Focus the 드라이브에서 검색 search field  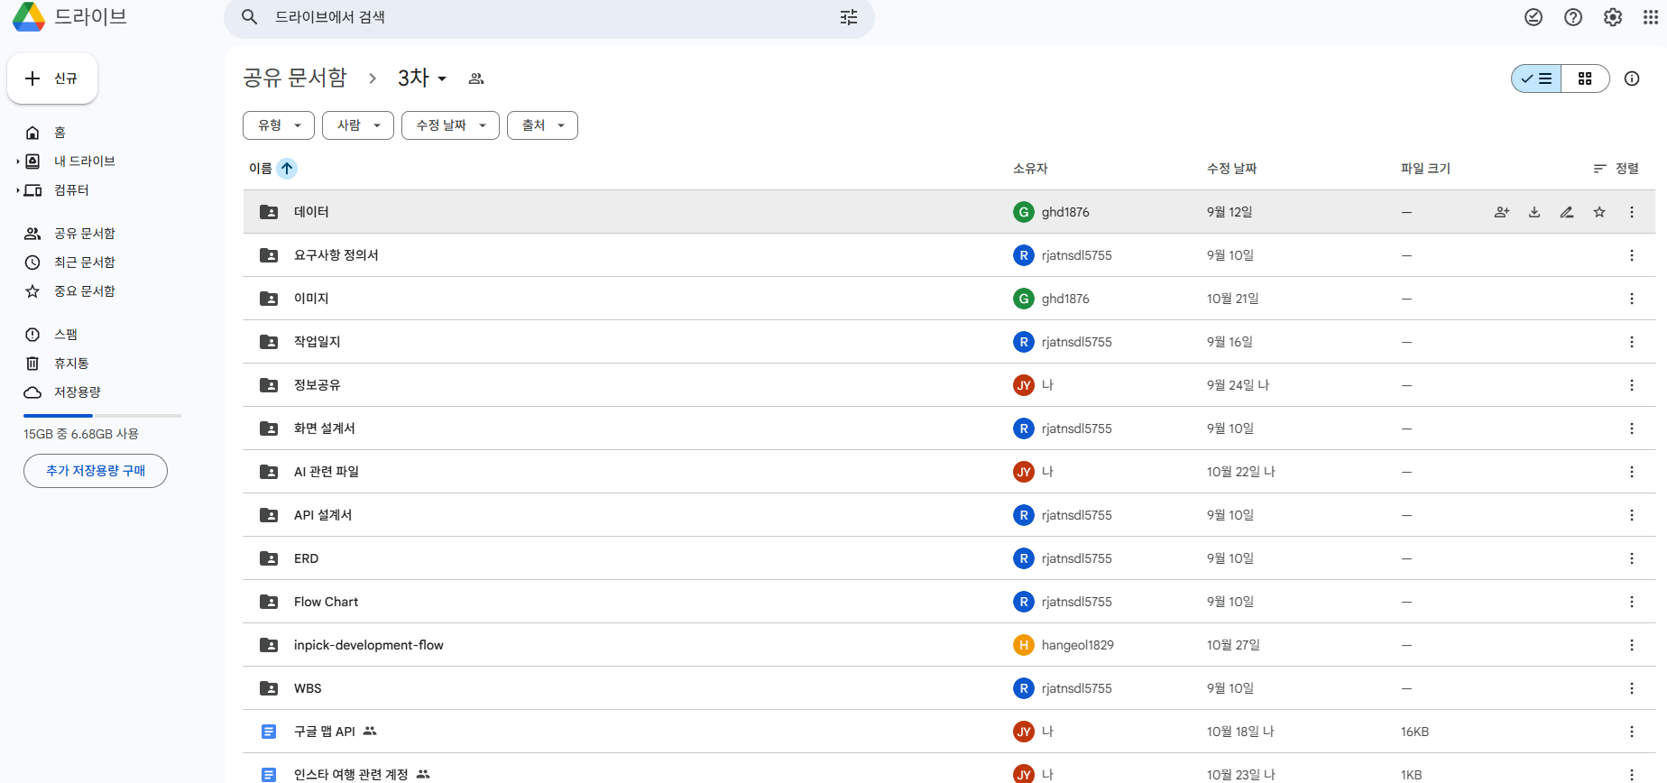(549, 17)
